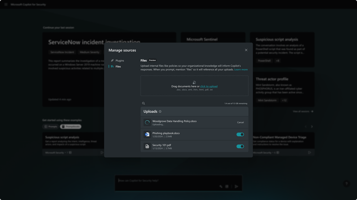
Task: Click the drag documents drop zone area
Action: 194,86
